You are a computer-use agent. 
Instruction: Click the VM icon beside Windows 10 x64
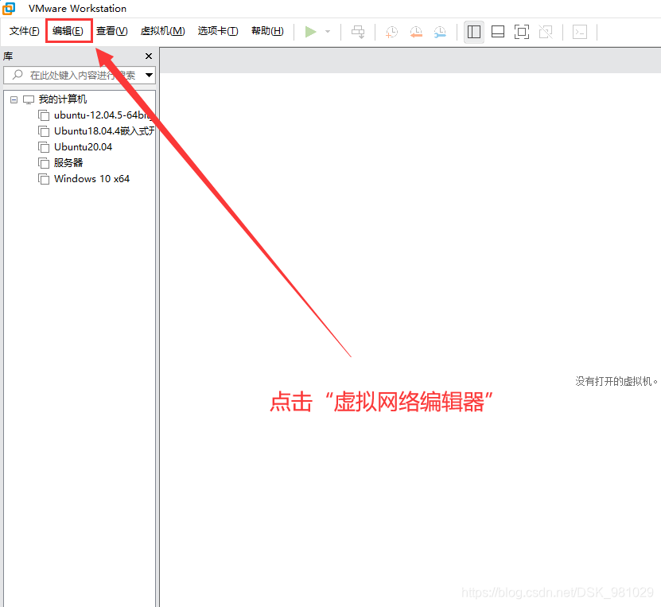coord(44,179)
